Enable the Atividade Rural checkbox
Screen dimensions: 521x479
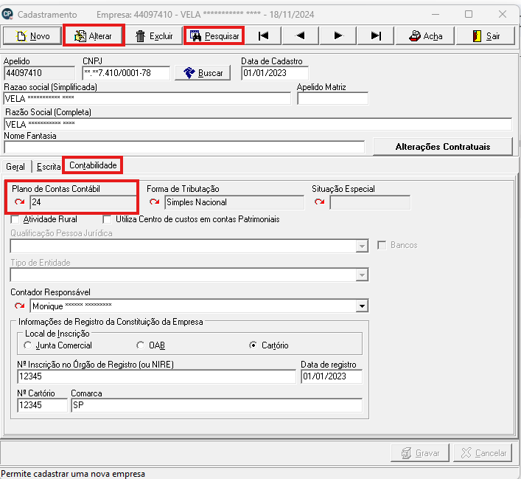[15, 219]
